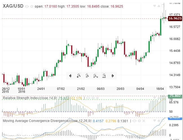Viewport: 183px width, 140px height.
Task: Click the XAG/USD symbol title
Action: (13, 6)
